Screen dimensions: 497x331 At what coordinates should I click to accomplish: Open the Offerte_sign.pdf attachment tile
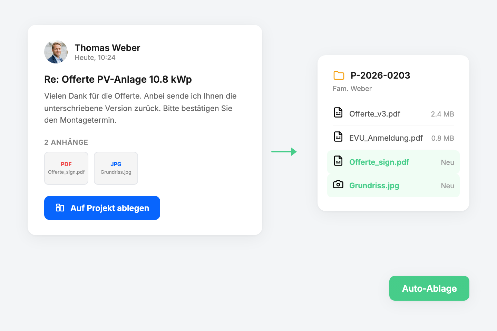point(66,168)
